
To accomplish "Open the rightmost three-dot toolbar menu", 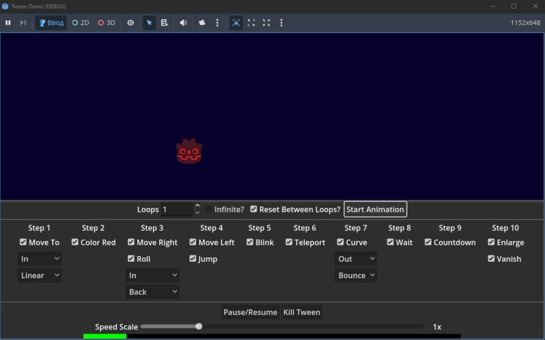I will click(281, 22).
